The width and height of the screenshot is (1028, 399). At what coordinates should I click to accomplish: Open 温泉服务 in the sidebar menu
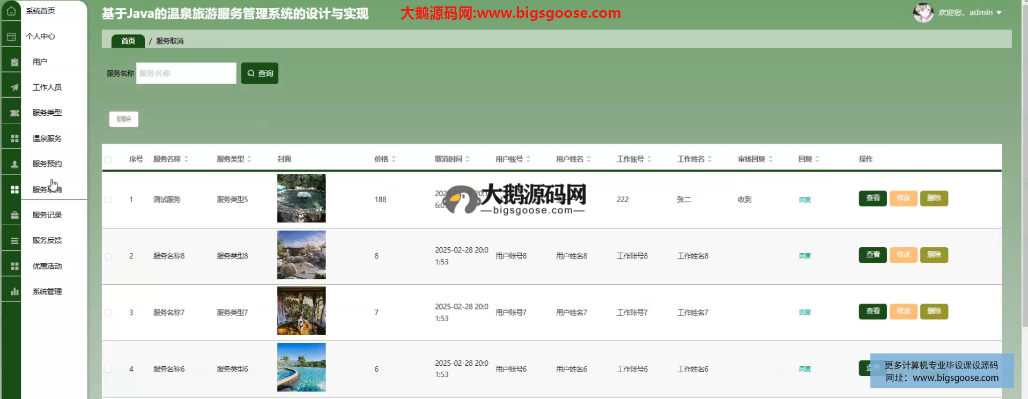click(x=47, y=138)
